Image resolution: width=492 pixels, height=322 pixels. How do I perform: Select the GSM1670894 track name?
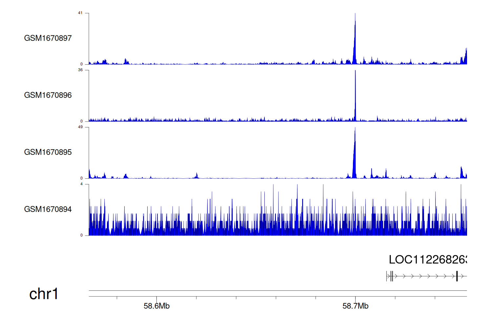48,209
